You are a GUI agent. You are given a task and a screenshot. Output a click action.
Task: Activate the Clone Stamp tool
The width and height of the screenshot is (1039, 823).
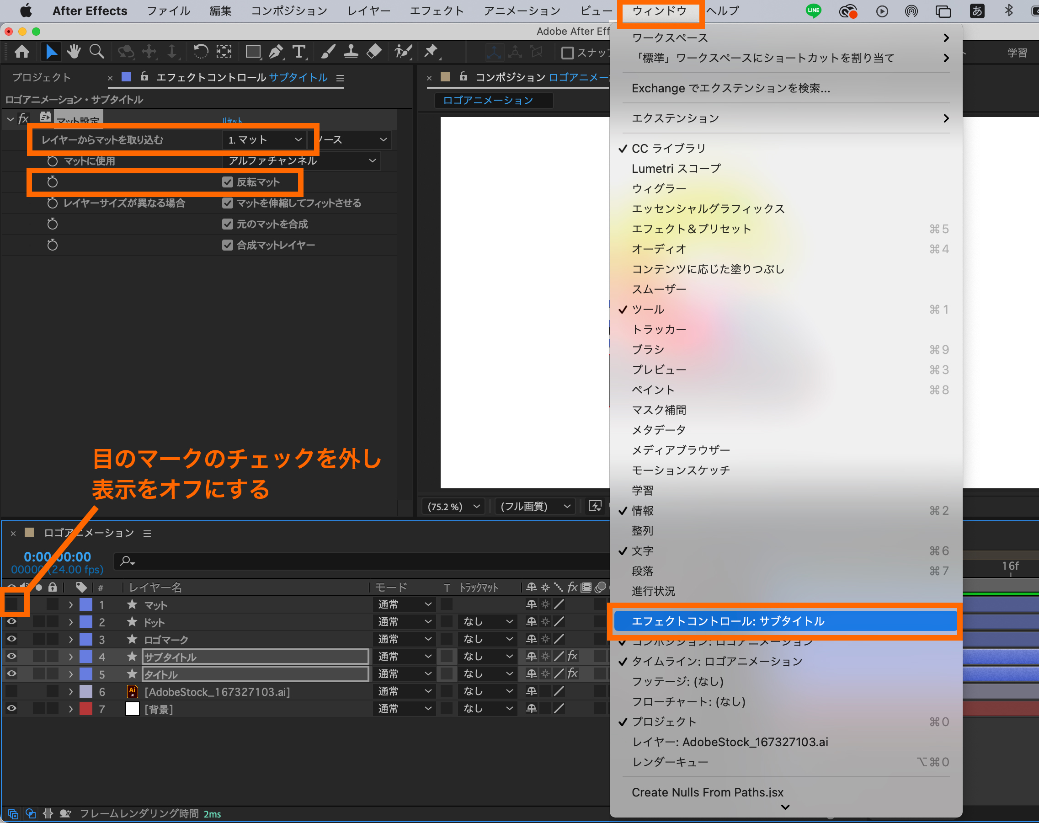351,52
